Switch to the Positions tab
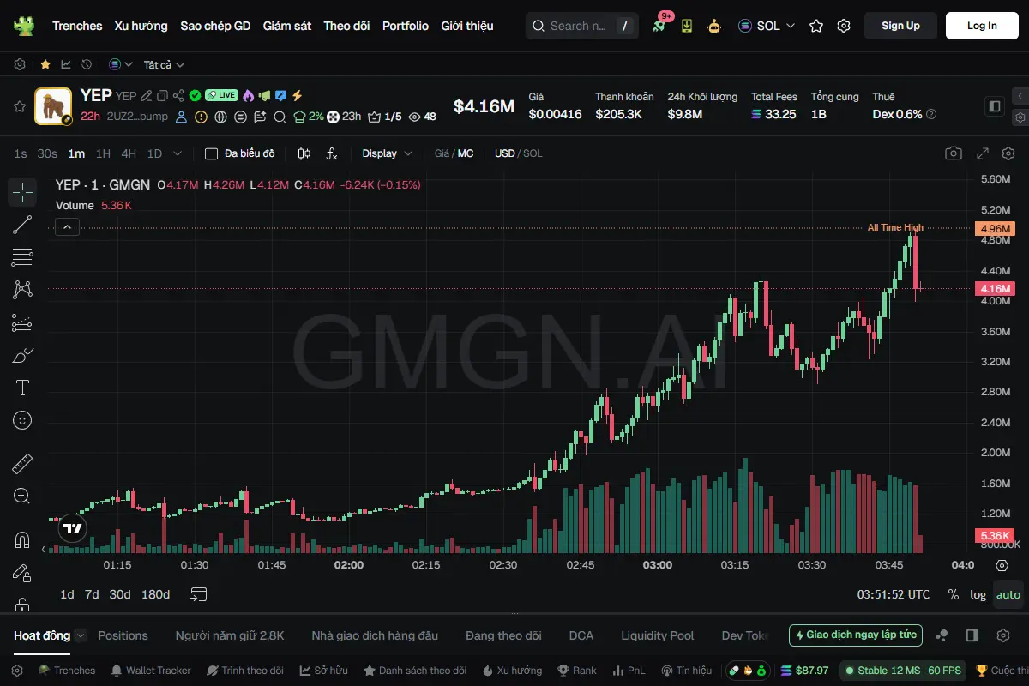Image resolution: width=1029 pixels, height=686 pixels. click(x=123, y=635)
